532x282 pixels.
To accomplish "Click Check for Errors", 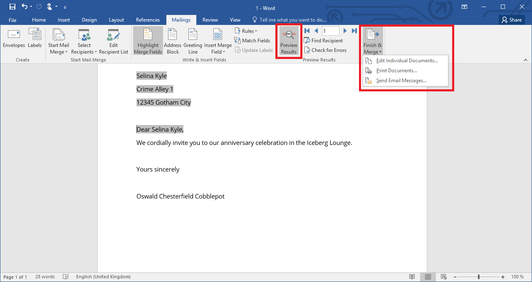I will 325,50.
